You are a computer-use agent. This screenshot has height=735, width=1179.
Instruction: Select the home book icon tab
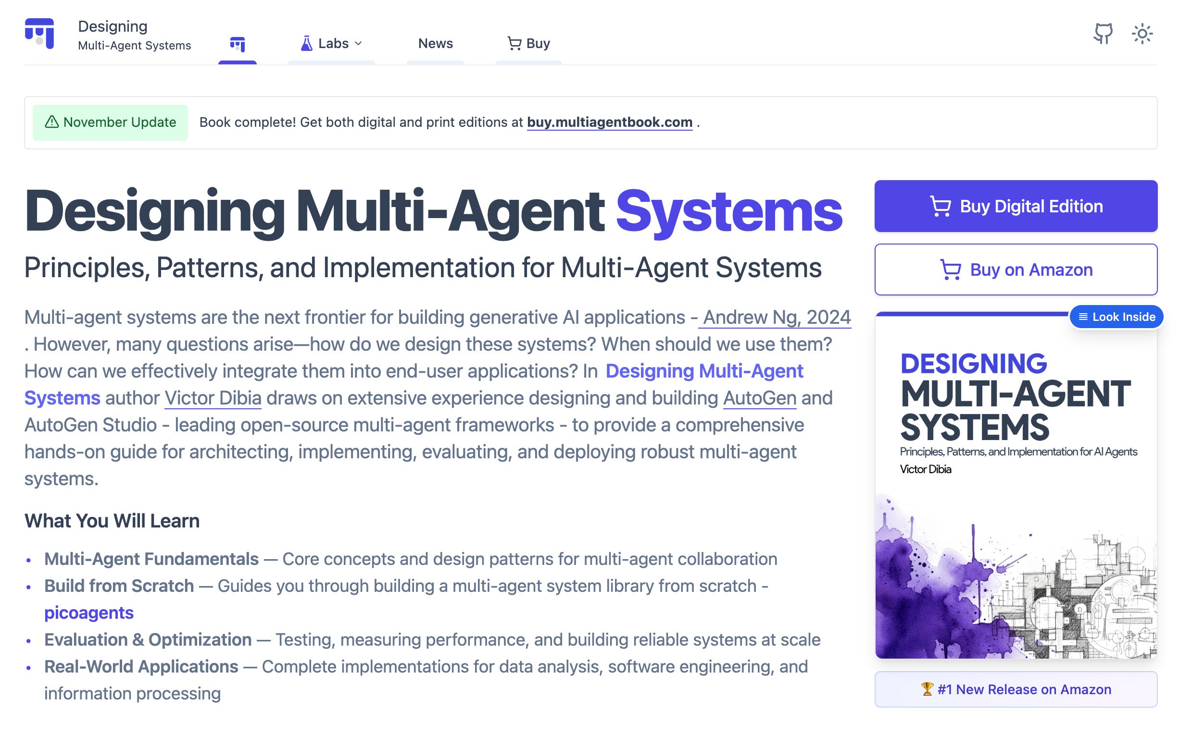tap(238, 44)
